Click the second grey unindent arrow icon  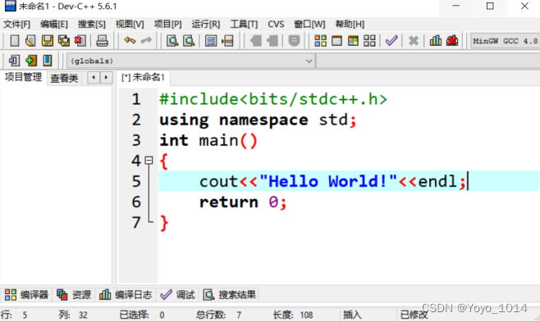tap(272, 41)
